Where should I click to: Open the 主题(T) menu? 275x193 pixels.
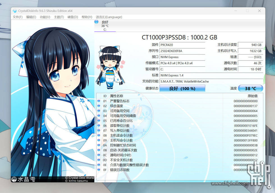point(59,17)
